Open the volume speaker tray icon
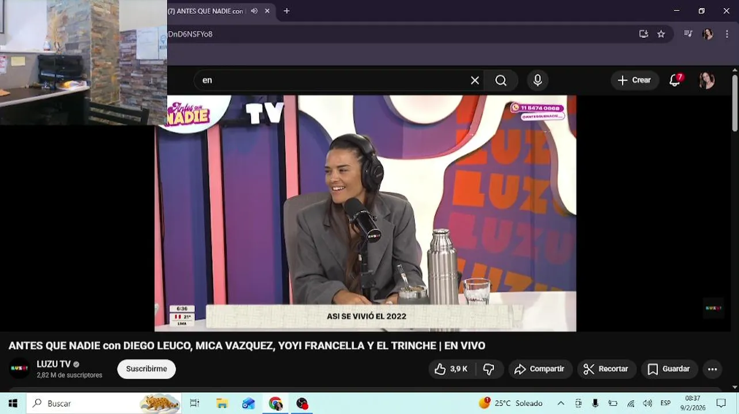 coord(647,403)
